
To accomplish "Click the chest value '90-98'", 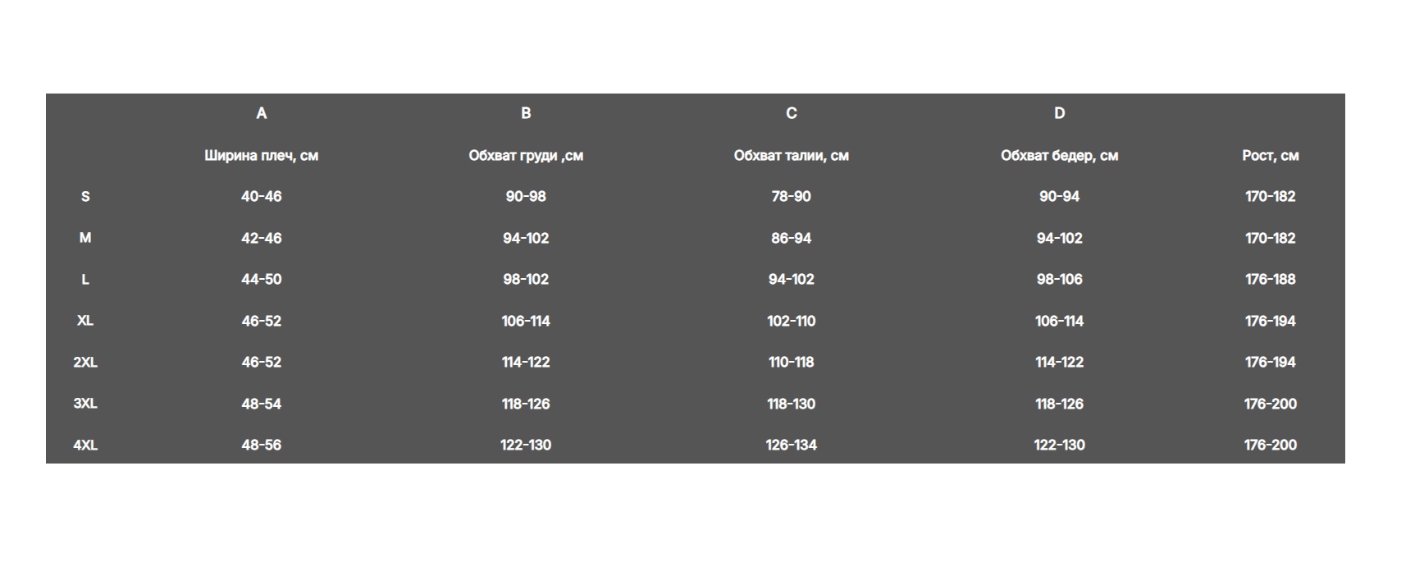I will click(x=526, y=197).
